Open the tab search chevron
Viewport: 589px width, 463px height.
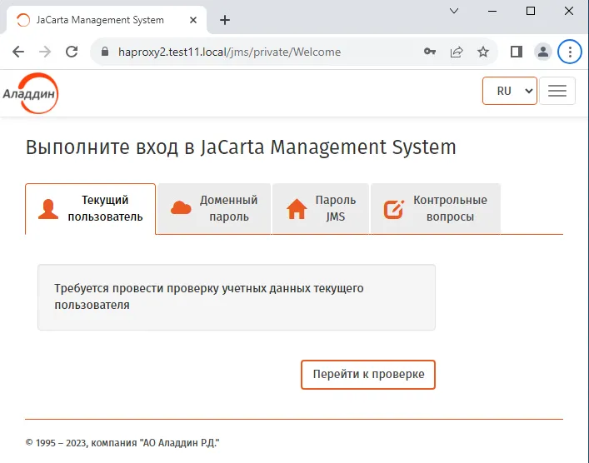pyautogui.click(x=454, y=11)
